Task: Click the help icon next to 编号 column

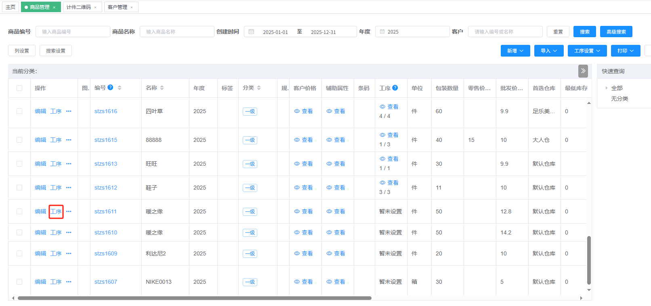Action: (110, 88)
